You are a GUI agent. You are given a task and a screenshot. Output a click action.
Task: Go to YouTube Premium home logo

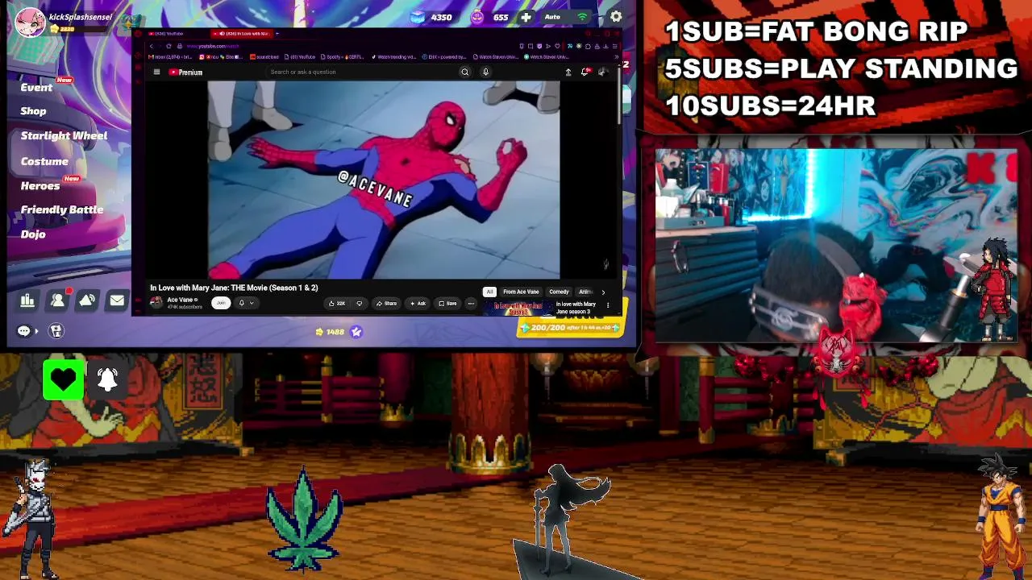pyautogui.click(x=185, y=72)
